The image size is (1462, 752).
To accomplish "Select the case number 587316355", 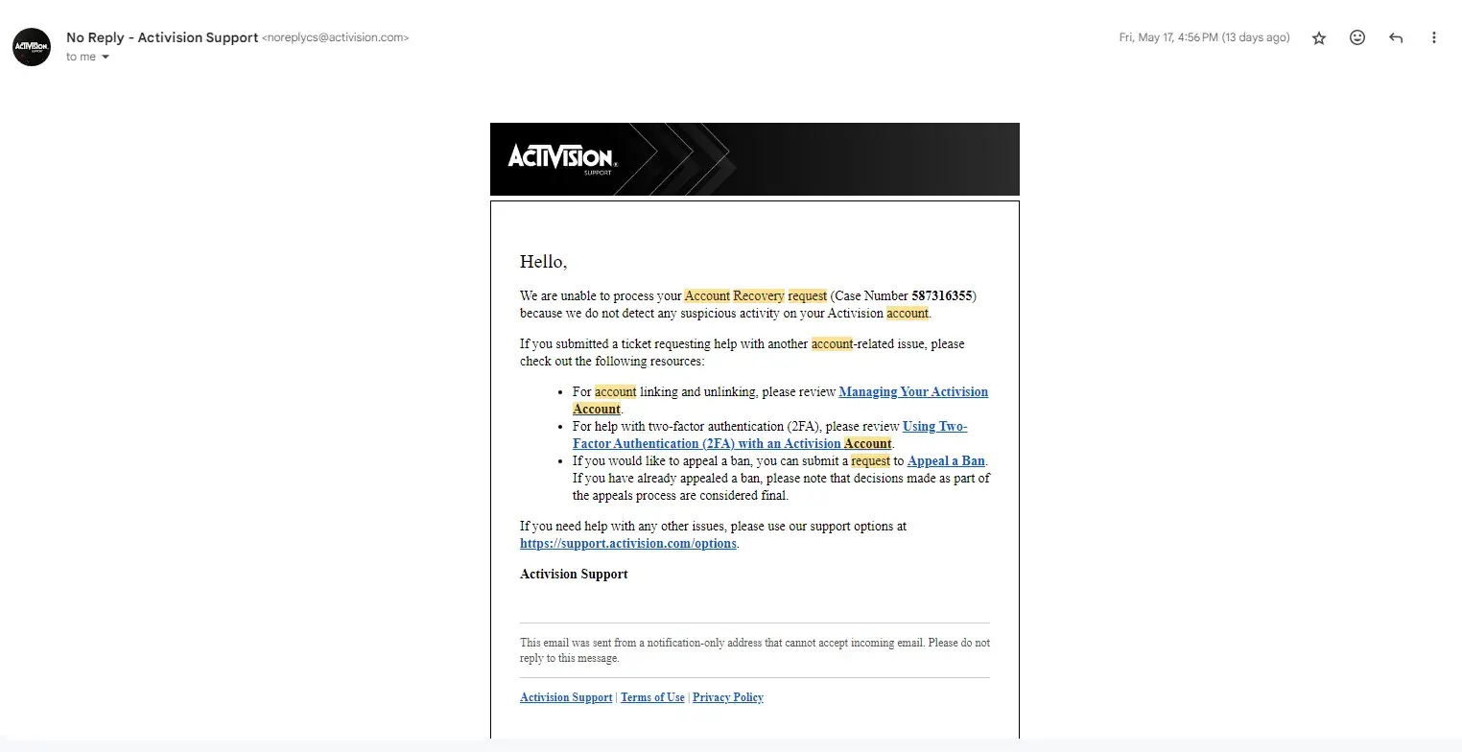I will [x=941, y=295].
